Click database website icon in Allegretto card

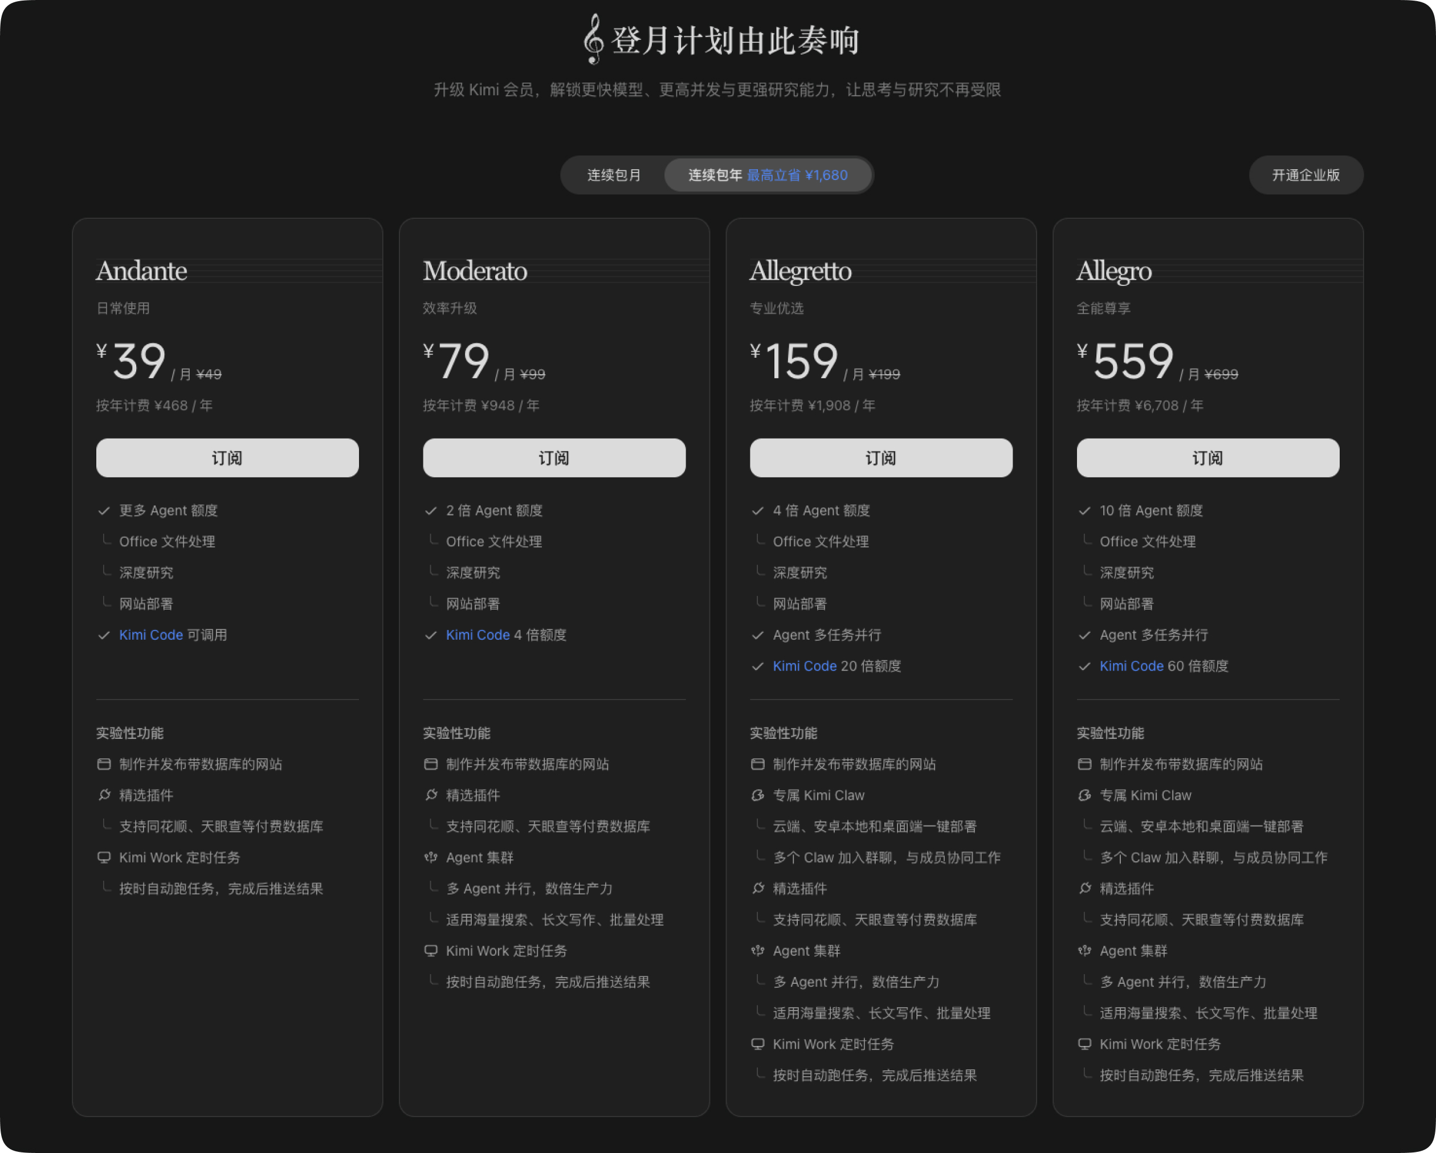pyautogui.click(x=757, y=764)
